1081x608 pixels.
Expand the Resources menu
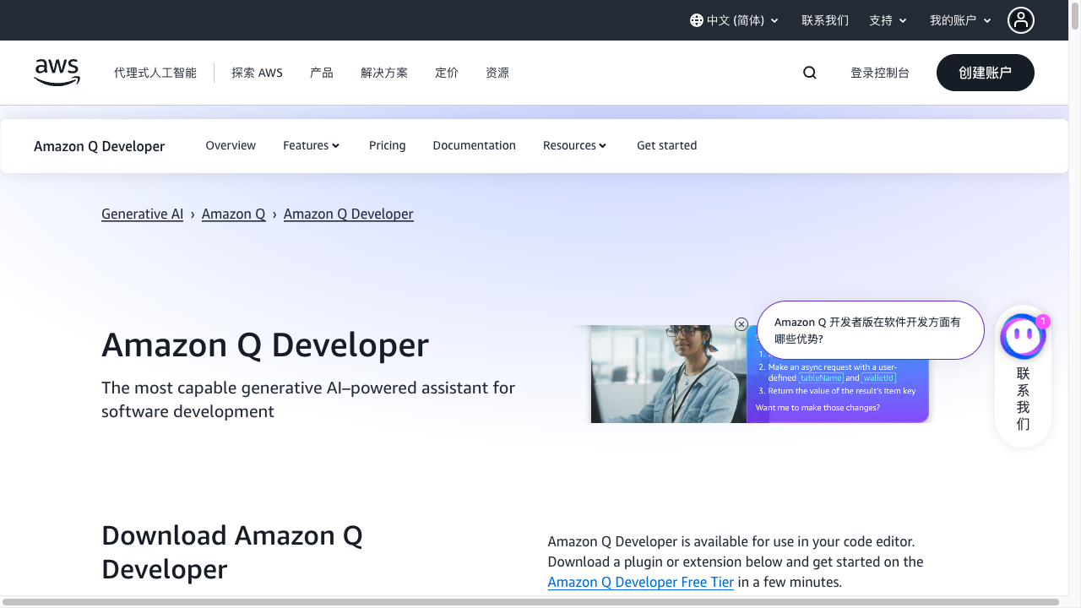click(574, 145)
